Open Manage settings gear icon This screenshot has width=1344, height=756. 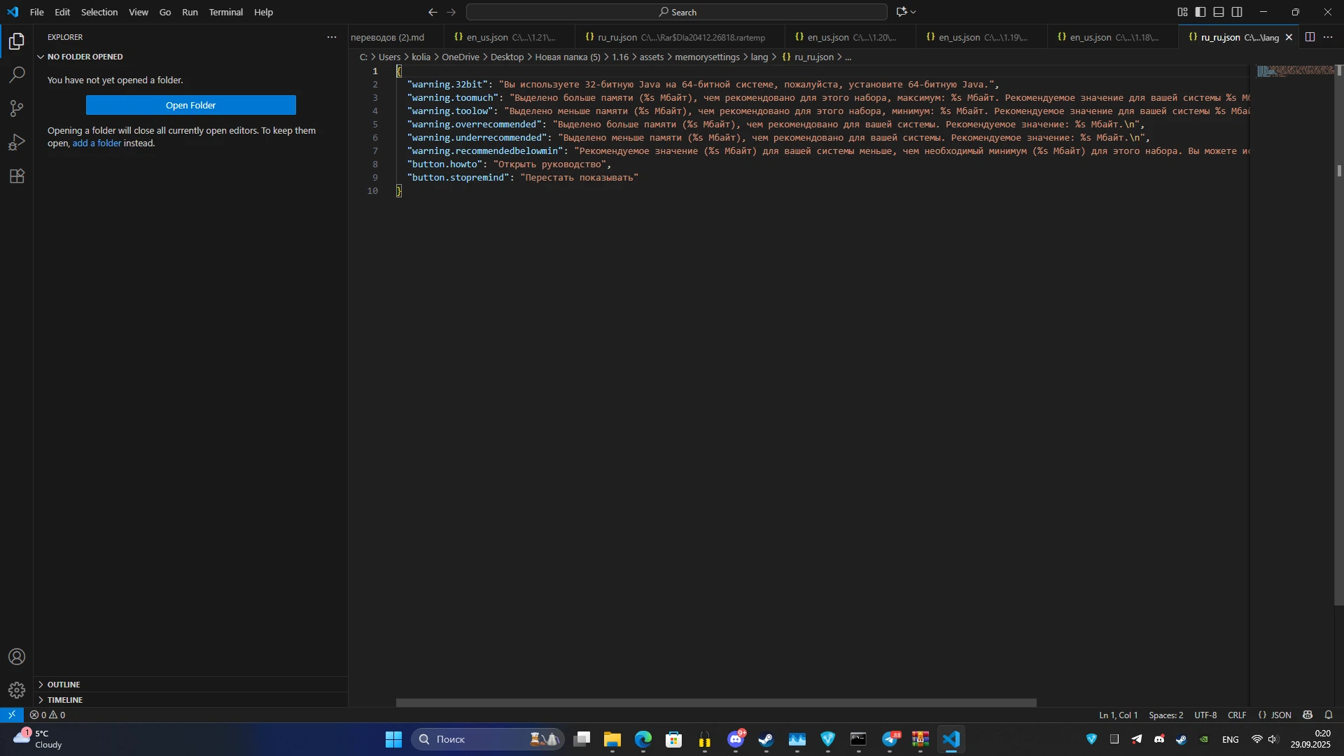(x=17, y=690)
